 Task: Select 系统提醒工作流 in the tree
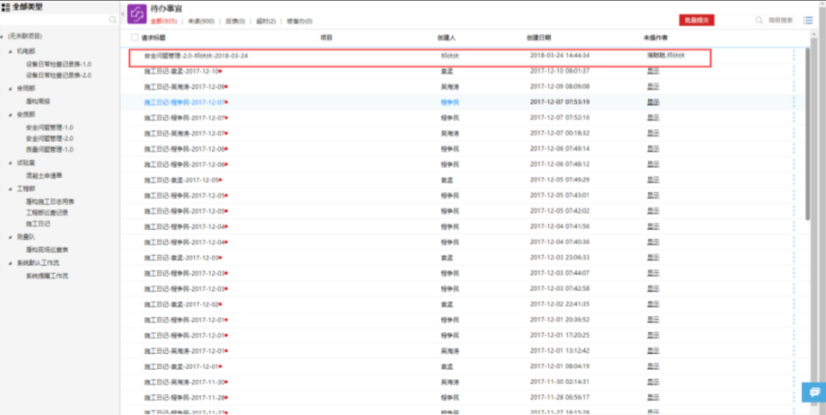click(47, 276)
